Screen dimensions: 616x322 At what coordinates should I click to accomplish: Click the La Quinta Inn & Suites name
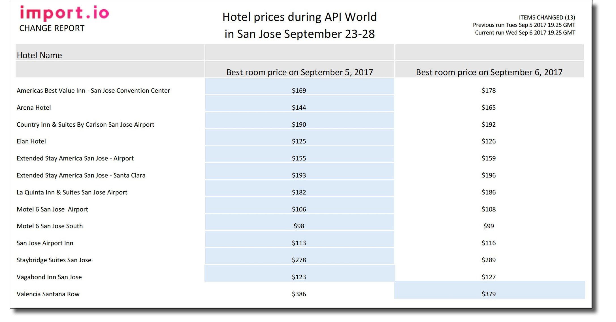pos(72,192)
